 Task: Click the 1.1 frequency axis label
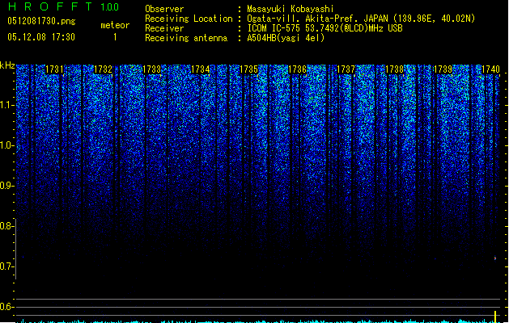[7, 106]
